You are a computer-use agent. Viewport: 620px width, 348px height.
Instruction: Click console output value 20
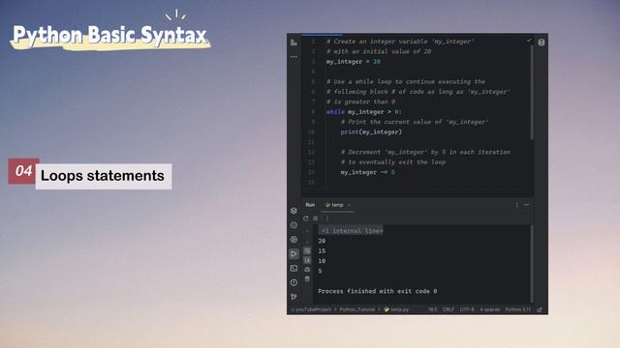322,241
